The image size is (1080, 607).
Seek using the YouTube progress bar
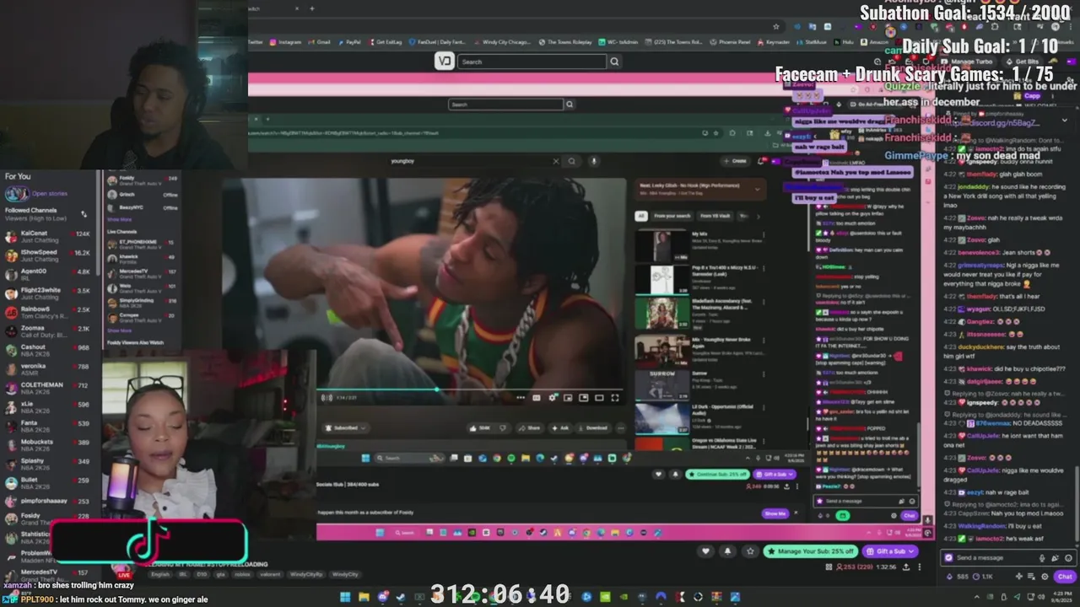(x=471, y=390)
